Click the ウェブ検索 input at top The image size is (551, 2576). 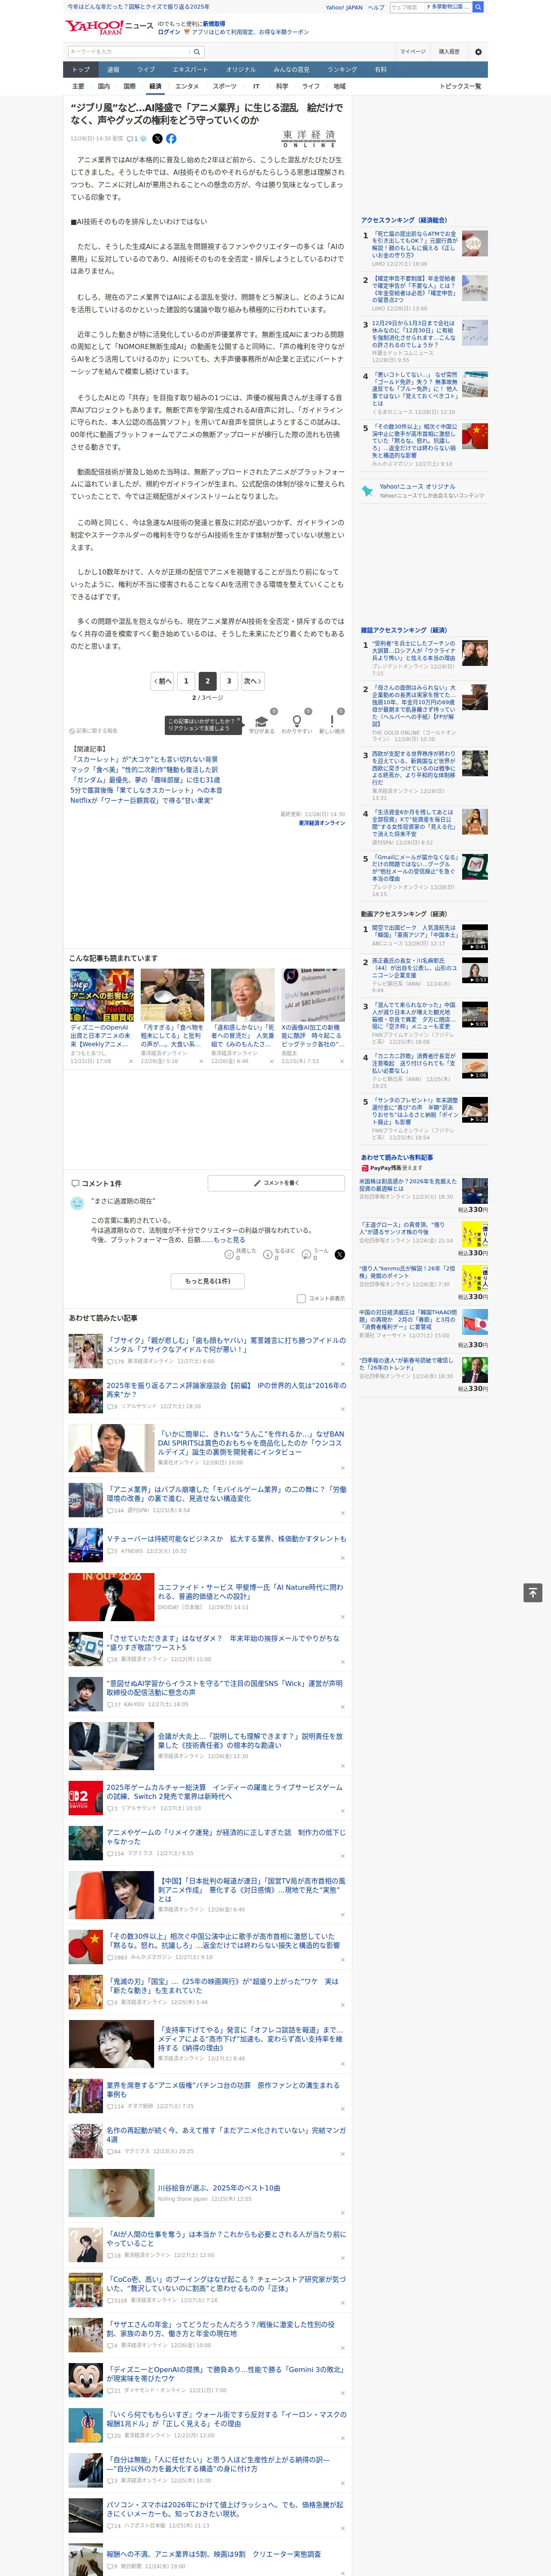point(407,7)
